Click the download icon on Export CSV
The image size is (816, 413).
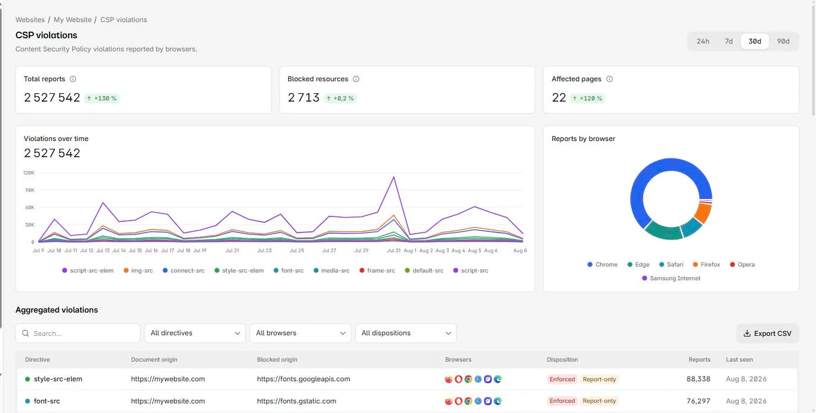click(747, 334)
